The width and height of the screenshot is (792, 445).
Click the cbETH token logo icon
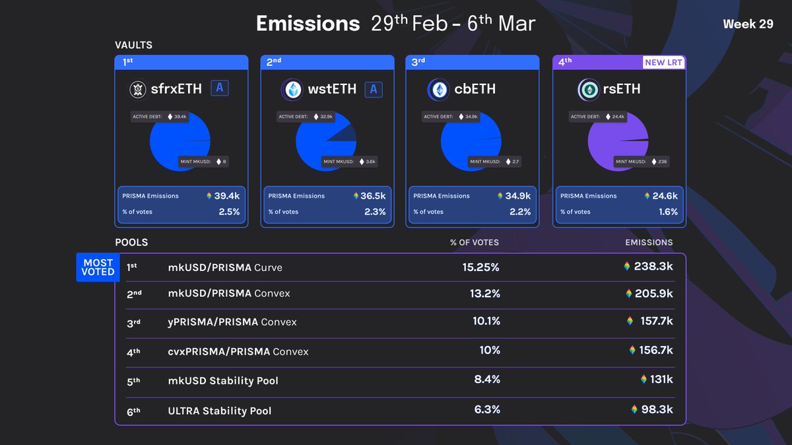(438, 89)
